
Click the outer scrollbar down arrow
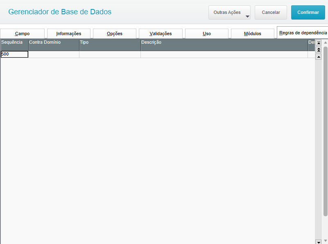click(325, 241)
